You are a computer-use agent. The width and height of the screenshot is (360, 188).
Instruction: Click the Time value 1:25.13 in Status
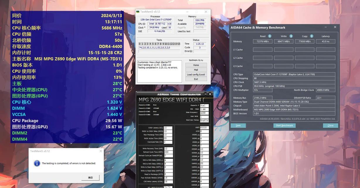click(200, 44)
